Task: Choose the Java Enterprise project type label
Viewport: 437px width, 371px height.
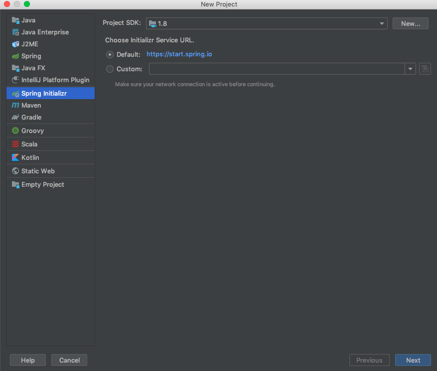Action: (45, 32)
